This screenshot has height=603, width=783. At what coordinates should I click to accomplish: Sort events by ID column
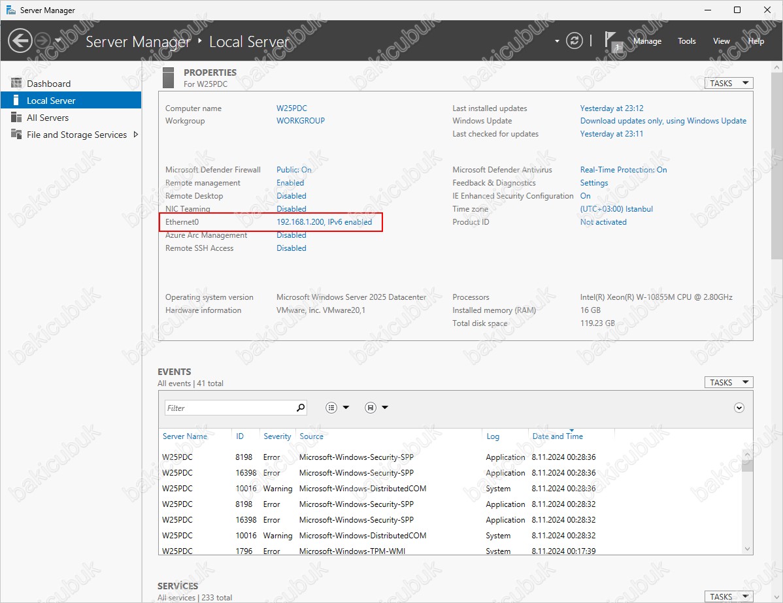click(x=240, y=436)
